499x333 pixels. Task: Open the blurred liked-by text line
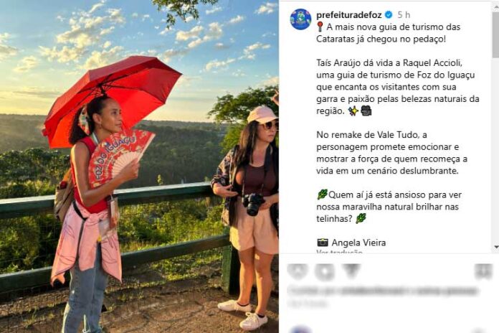click(383, 291)
